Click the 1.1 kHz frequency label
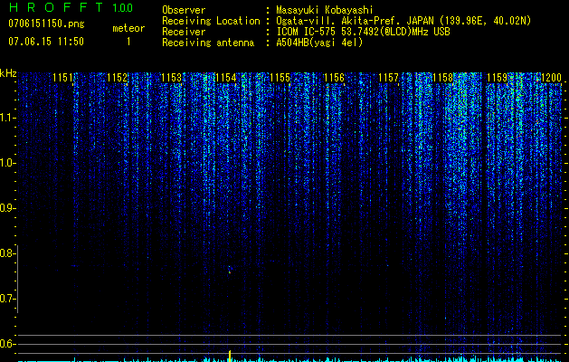The height and width of the screenshot is (362, 569). tap(7, 118)
